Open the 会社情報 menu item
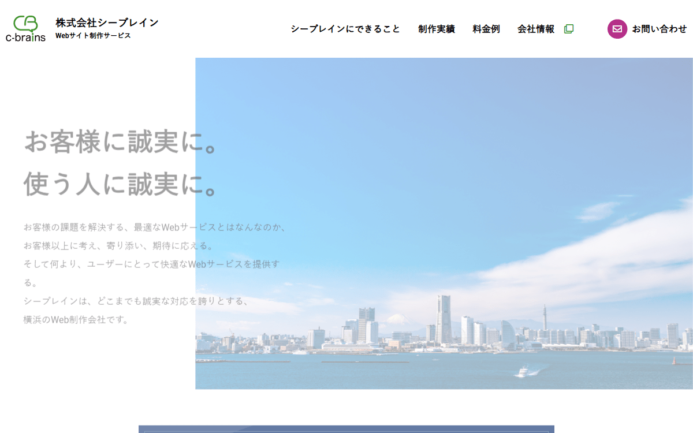 [x=536, y=29]
